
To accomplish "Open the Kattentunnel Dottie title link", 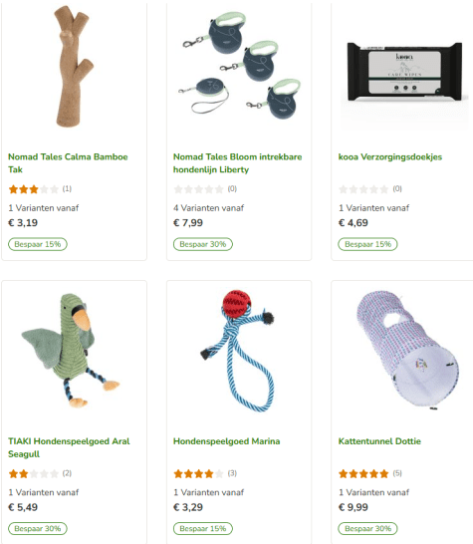I will point(379,441).
